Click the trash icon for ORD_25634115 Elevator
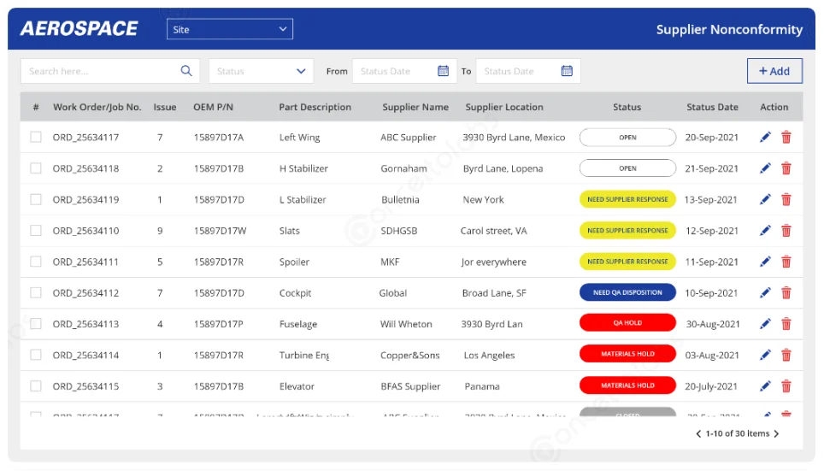This screenshot has height=471, width=824. [786, 386]
